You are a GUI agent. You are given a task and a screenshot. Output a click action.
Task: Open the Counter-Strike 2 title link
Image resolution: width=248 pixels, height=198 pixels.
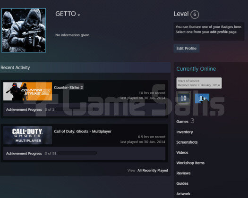tap(68, 87)
